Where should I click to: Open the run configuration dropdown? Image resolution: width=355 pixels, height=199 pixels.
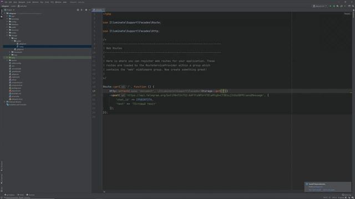coord(320,6)
